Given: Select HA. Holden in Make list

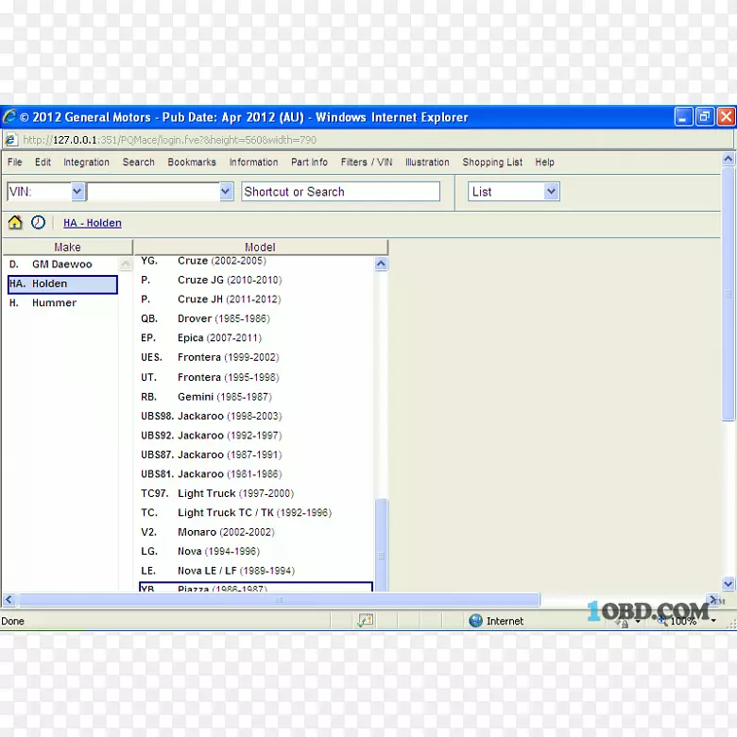Looking at the screenshot, I should click(x=62, y=283).
